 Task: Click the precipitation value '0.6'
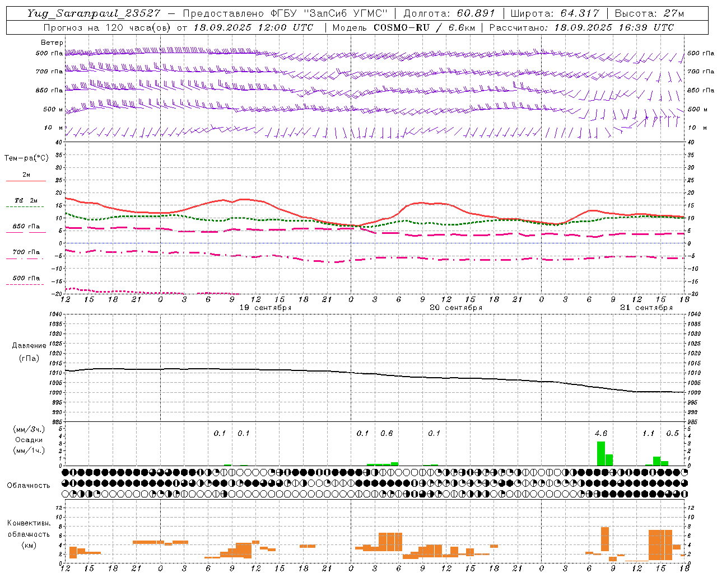point(387,433)
